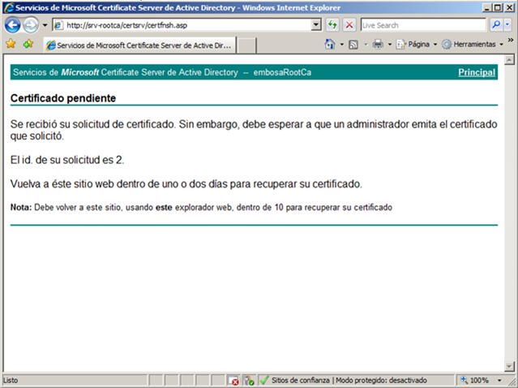518x388 pixels.
Task: Follow the Principal link
Action: [x=477, y=72]
